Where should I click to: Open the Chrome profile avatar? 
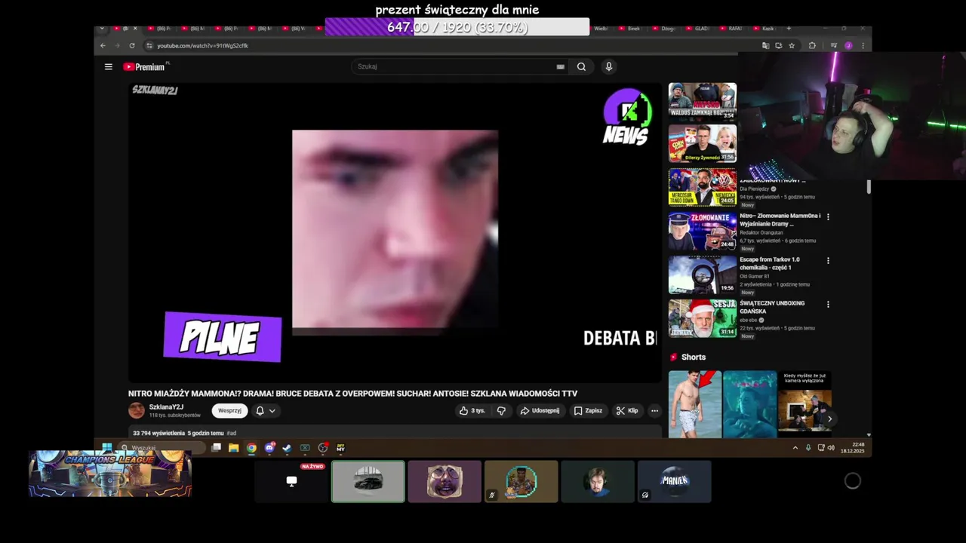848,45
